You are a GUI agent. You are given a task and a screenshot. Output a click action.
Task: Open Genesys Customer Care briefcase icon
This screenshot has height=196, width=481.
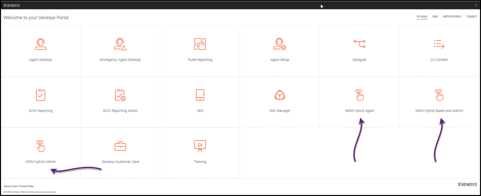(x=120, y=146)
